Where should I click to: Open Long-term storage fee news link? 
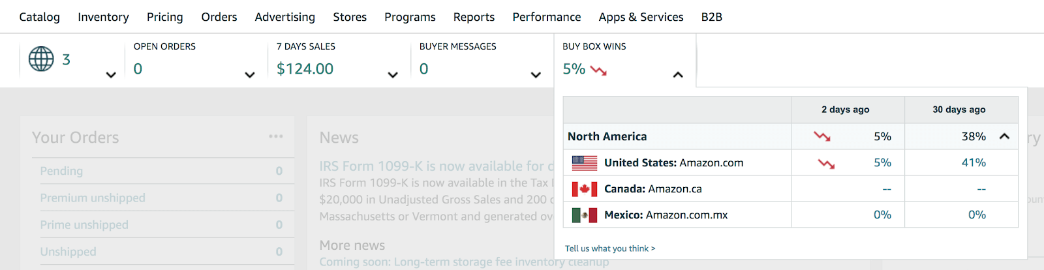[x=464, y=262]
